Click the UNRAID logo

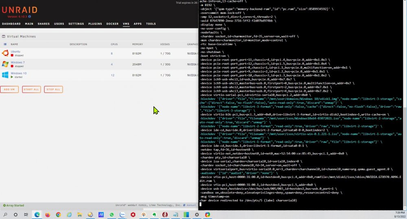[x=20, y=10]
